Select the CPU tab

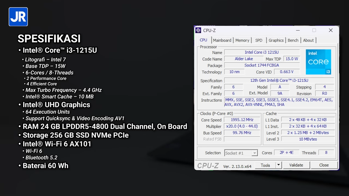203,40
